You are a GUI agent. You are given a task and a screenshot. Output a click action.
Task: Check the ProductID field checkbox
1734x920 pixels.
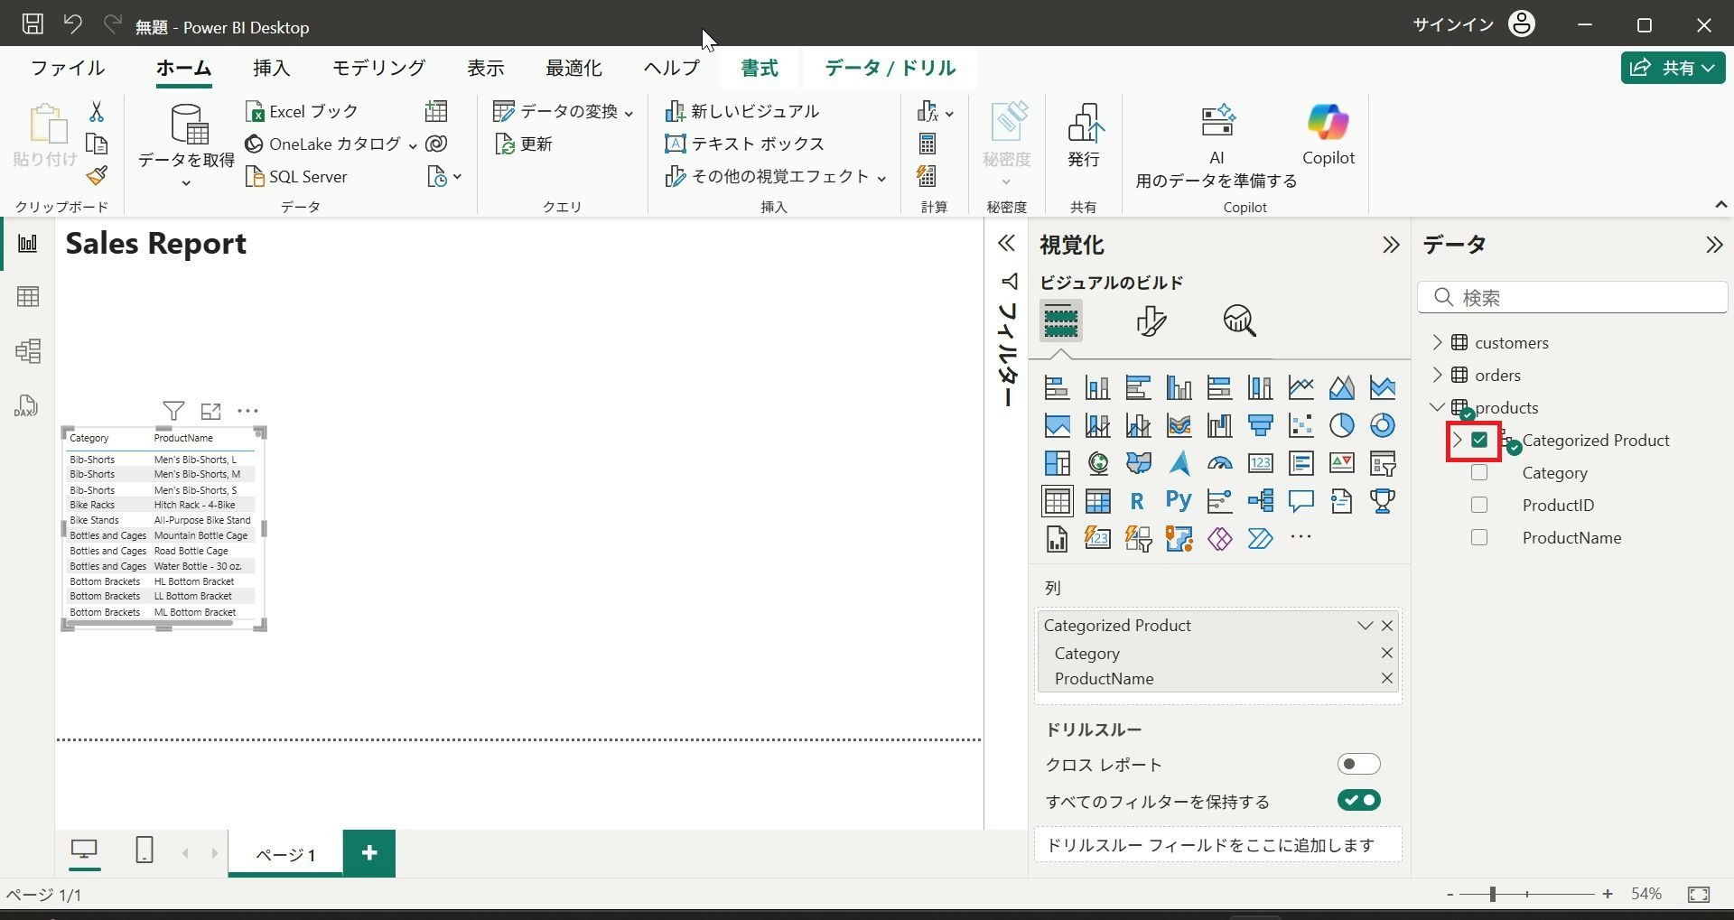[1479, 506]
